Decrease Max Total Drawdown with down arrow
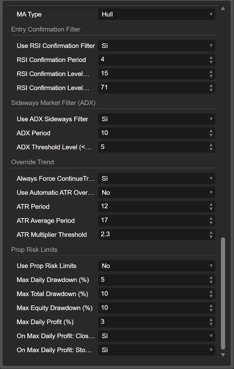 pyautogui.click(x=211, y=296)
